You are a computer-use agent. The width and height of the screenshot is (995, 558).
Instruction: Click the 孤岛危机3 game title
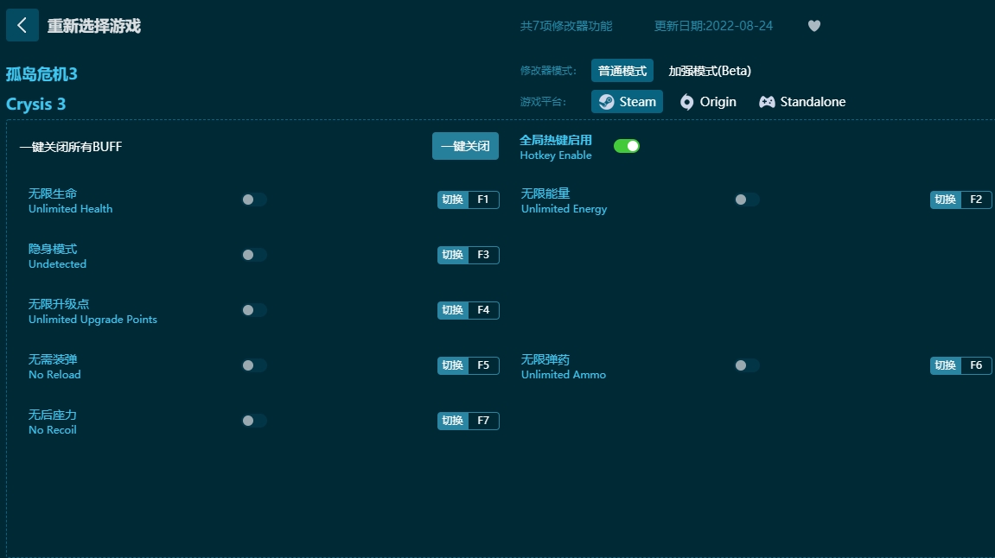pyautogui.click(x=41, y=74)
